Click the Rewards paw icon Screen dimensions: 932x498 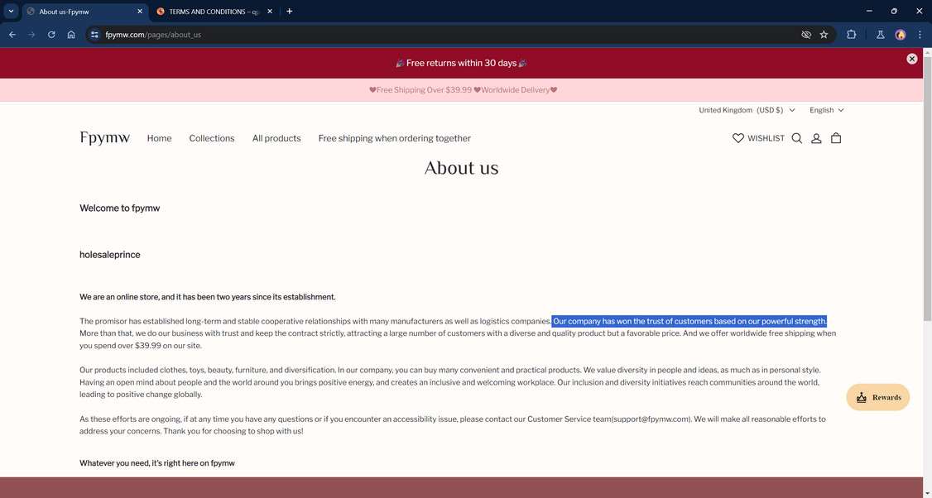coord(861,397)
